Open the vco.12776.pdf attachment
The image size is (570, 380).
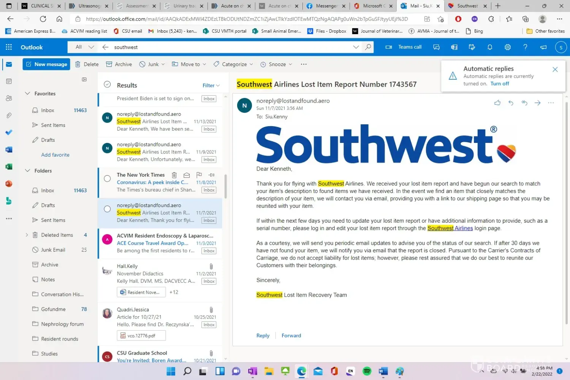click(x=141, y=336)
